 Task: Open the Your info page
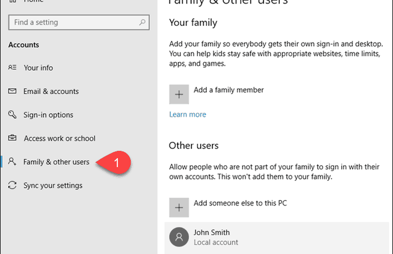coord(38,68)
